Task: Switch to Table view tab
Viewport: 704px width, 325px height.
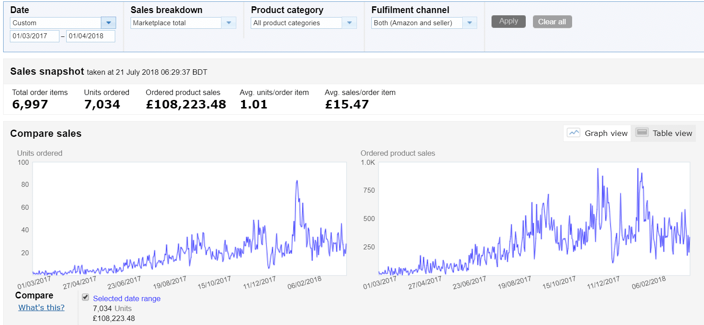Action: pyautogui.click(x=664, y=133)
